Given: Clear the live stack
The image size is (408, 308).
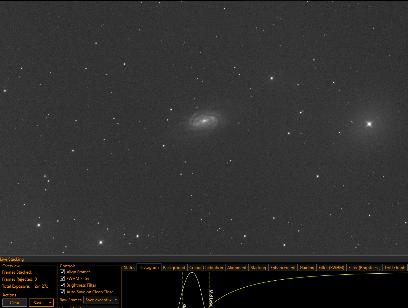Looking at the screenshot, I should click(x=15, y=302).
